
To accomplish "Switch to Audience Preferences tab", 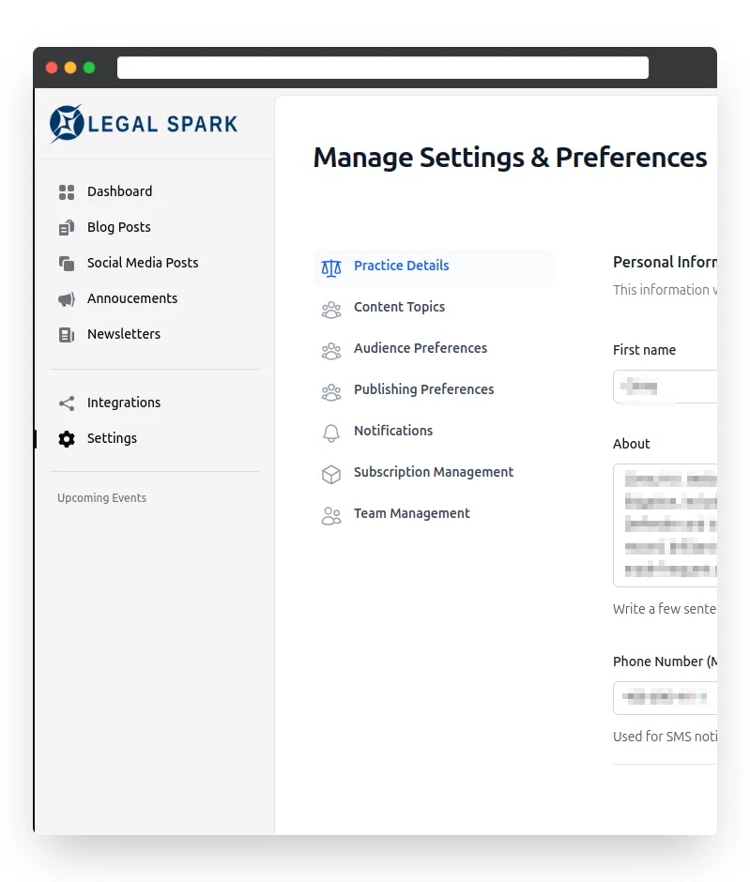I will (x=420, y=348).
